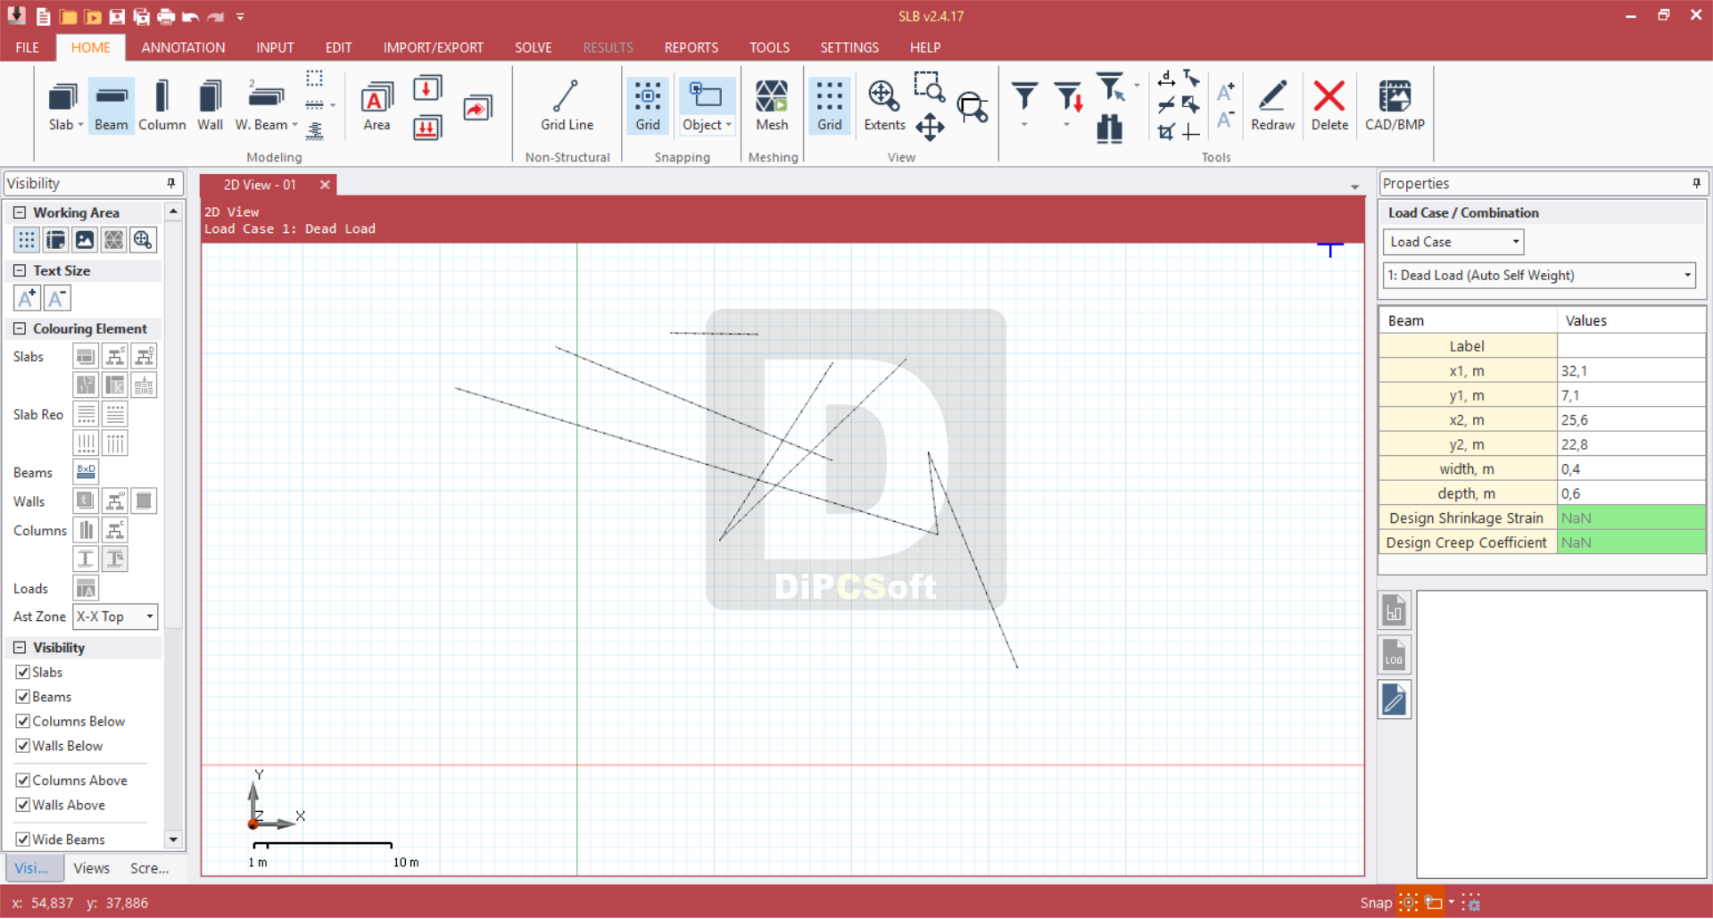
Task: Collapse the Text Size section
Action: point(20,271)
